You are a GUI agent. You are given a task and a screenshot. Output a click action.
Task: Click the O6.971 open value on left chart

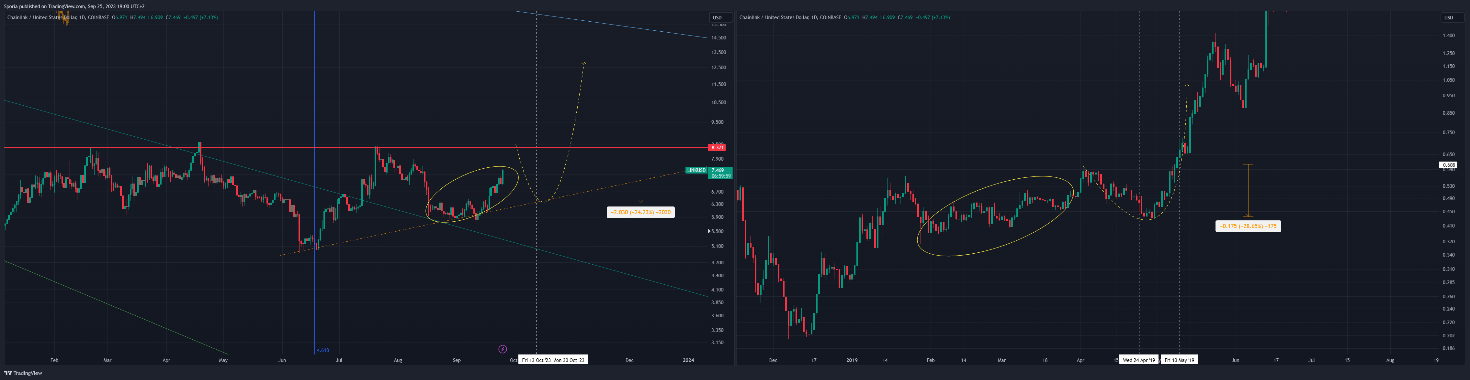point(120,18)
